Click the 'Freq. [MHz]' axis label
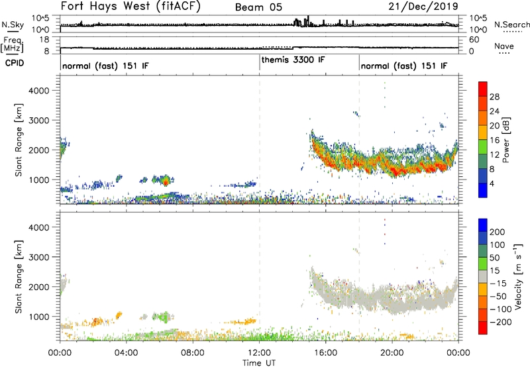Screen dimensions: 530x367 12,45
